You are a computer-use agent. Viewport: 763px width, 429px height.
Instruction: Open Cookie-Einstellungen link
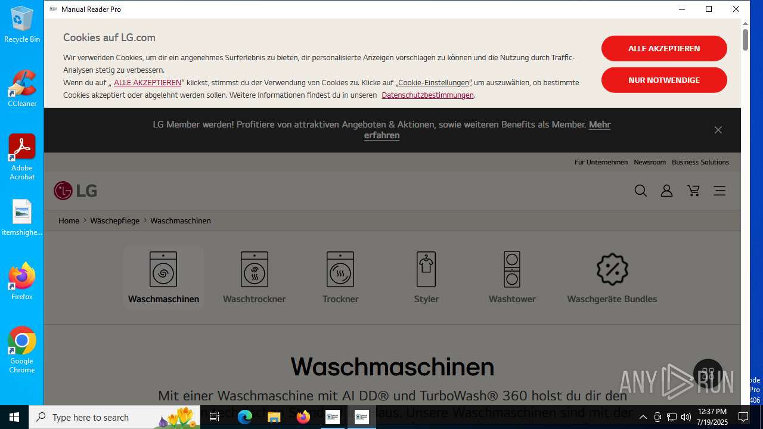433,83
